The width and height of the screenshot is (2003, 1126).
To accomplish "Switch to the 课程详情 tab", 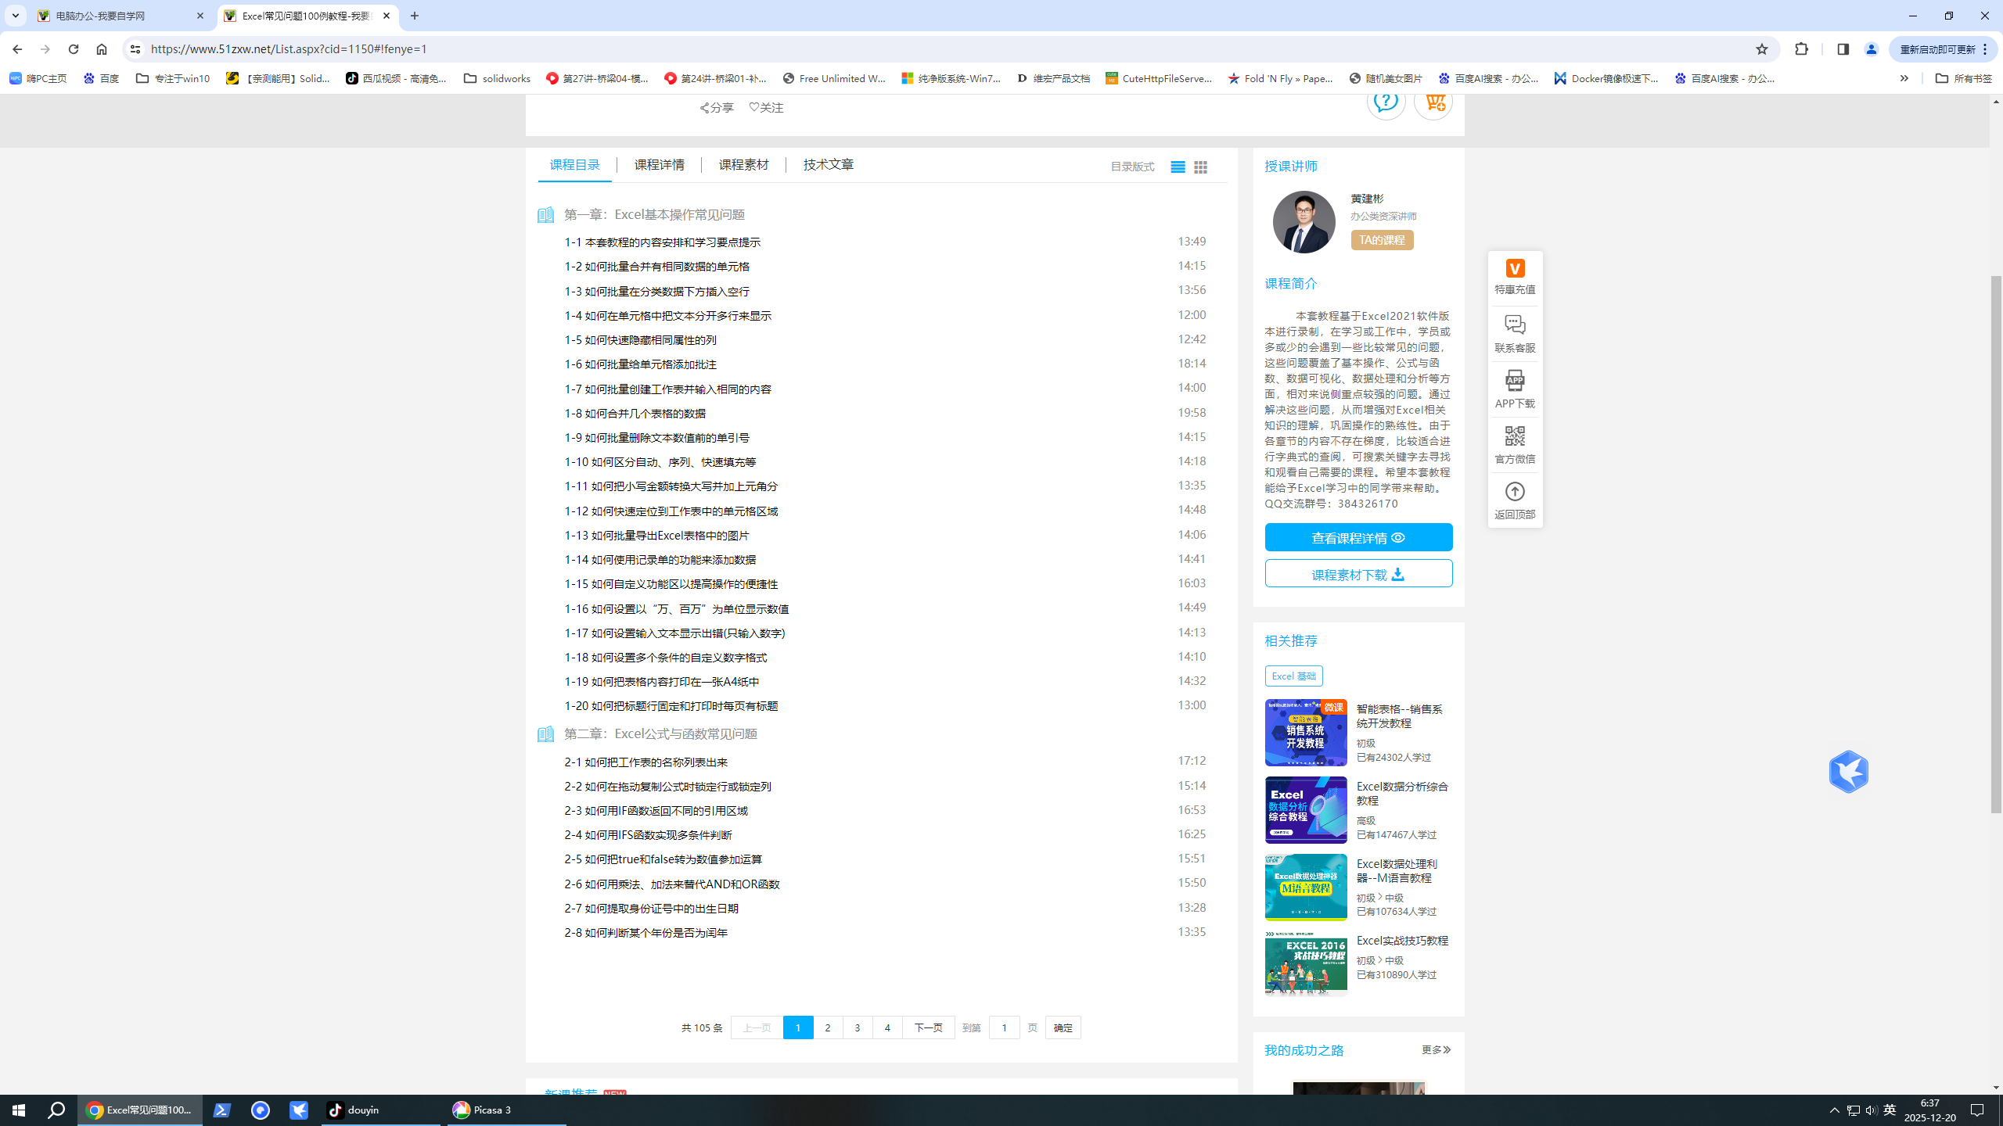I will coord(659,165).
